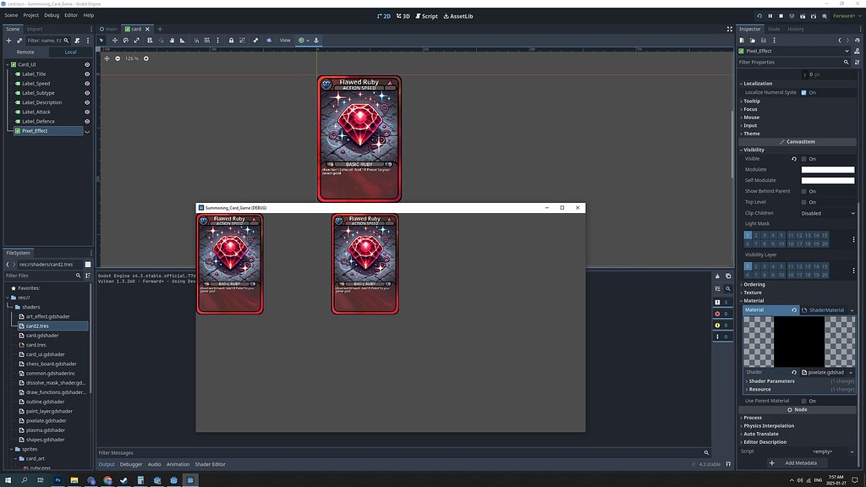Select the Scale tool in the toolbar
Image resolution: width=866 pixels, height=487 pixels.
click(136, 40)
